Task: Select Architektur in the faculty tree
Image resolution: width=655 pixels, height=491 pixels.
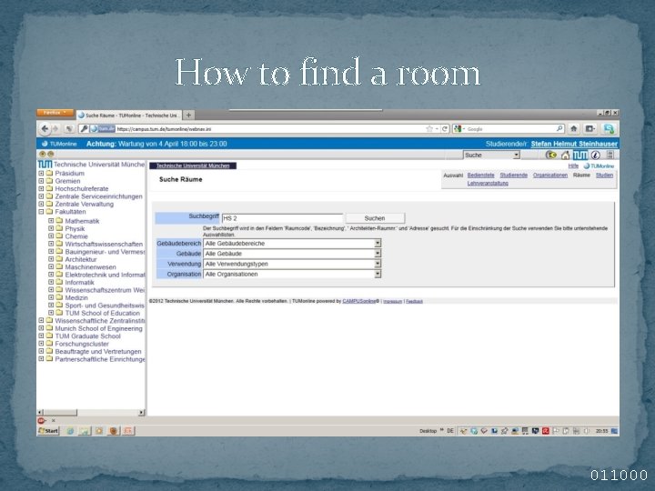Action: [x=81, y=259]
